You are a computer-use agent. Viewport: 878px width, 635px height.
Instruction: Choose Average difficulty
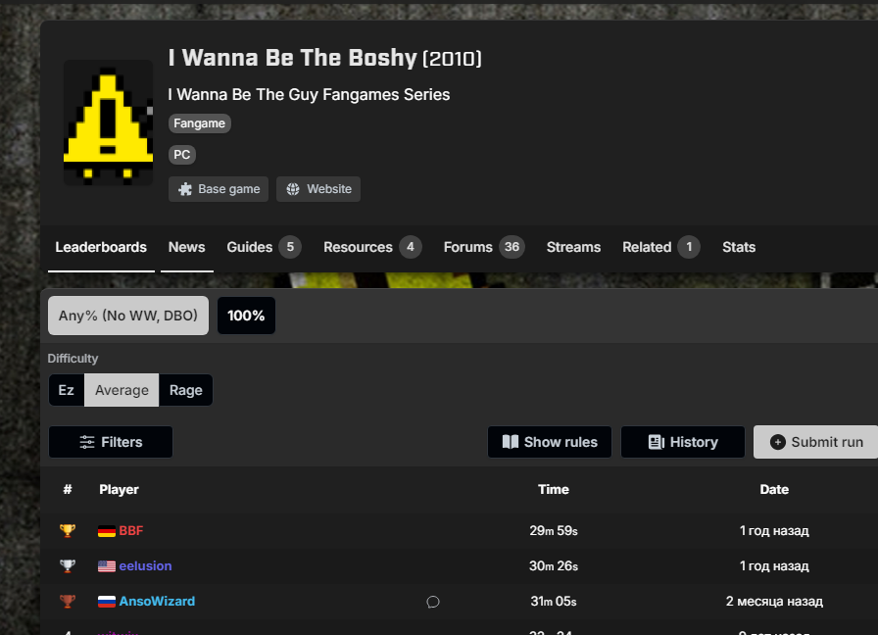(x=122, y=390)
